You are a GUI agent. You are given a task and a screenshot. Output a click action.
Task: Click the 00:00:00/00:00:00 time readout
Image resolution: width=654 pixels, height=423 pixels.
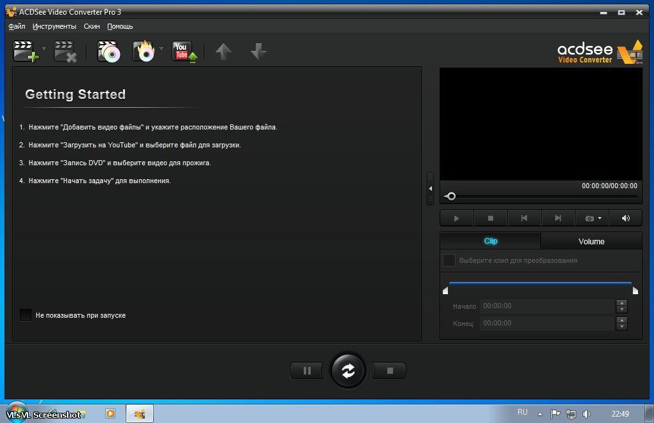point(609,186)
